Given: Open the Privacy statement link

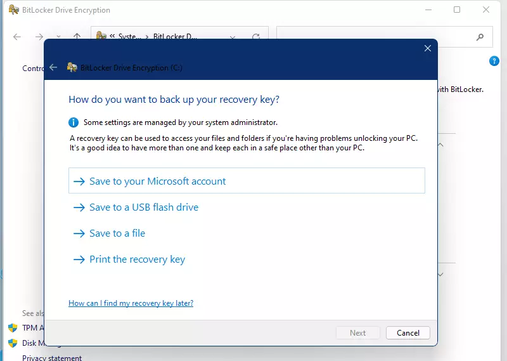Looking at the screenshot, I should (x=52, y=358).
